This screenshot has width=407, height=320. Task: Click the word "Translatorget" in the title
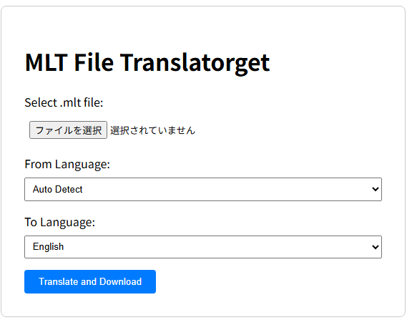[x=195, y=63]
